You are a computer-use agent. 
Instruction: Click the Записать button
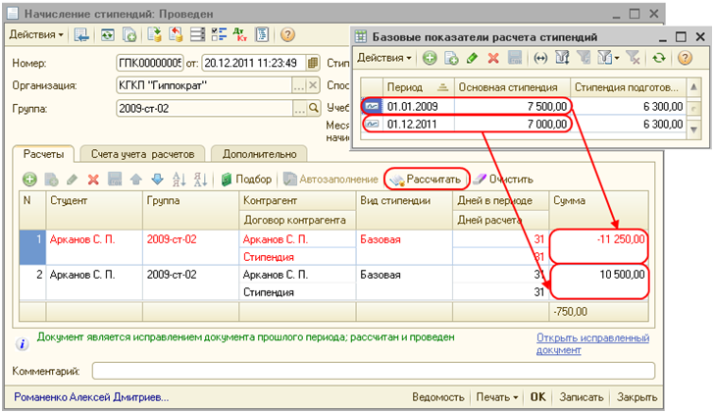click(x=583, y=397)
